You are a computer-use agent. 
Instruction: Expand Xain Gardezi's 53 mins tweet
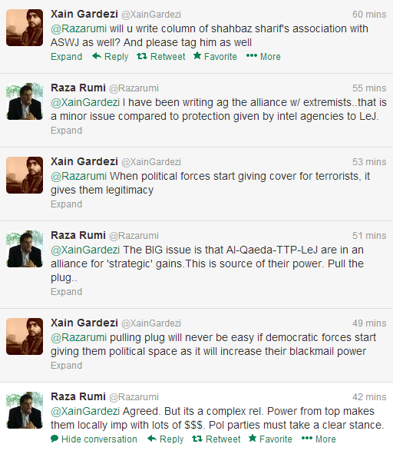click(x=67, y=204)
